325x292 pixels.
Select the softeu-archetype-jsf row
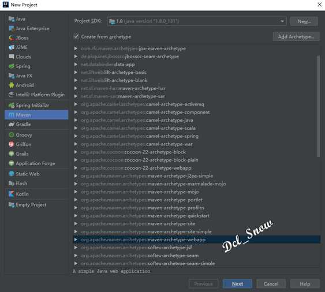(197, 248)
